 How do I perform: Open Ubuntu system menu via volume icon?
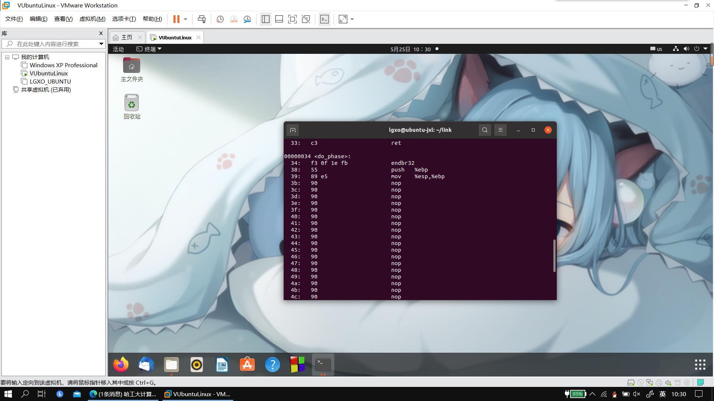[x=686, y=49]
